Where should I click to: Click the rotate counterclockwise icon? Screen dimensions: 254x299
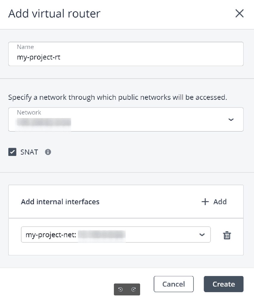tap(121, 289)
